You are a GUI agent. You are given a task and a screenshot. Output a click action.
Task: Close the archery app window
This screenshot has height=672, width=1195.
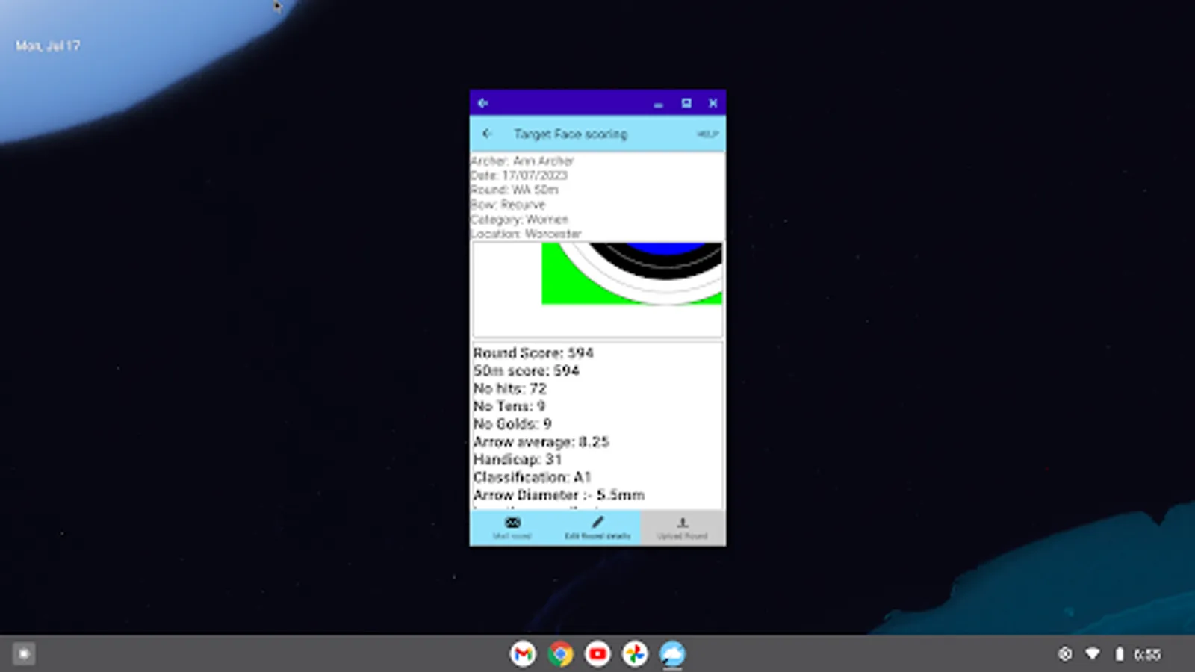pyautogui.click(x=713, y=103)
